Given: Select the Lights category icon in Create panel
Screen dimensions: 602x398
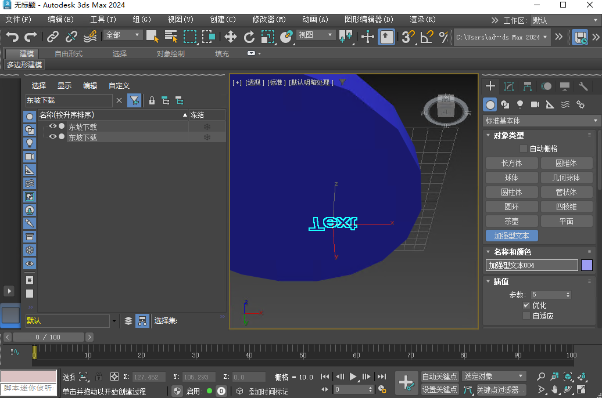Looking at the screenshot, I should [x=520, y=104].
